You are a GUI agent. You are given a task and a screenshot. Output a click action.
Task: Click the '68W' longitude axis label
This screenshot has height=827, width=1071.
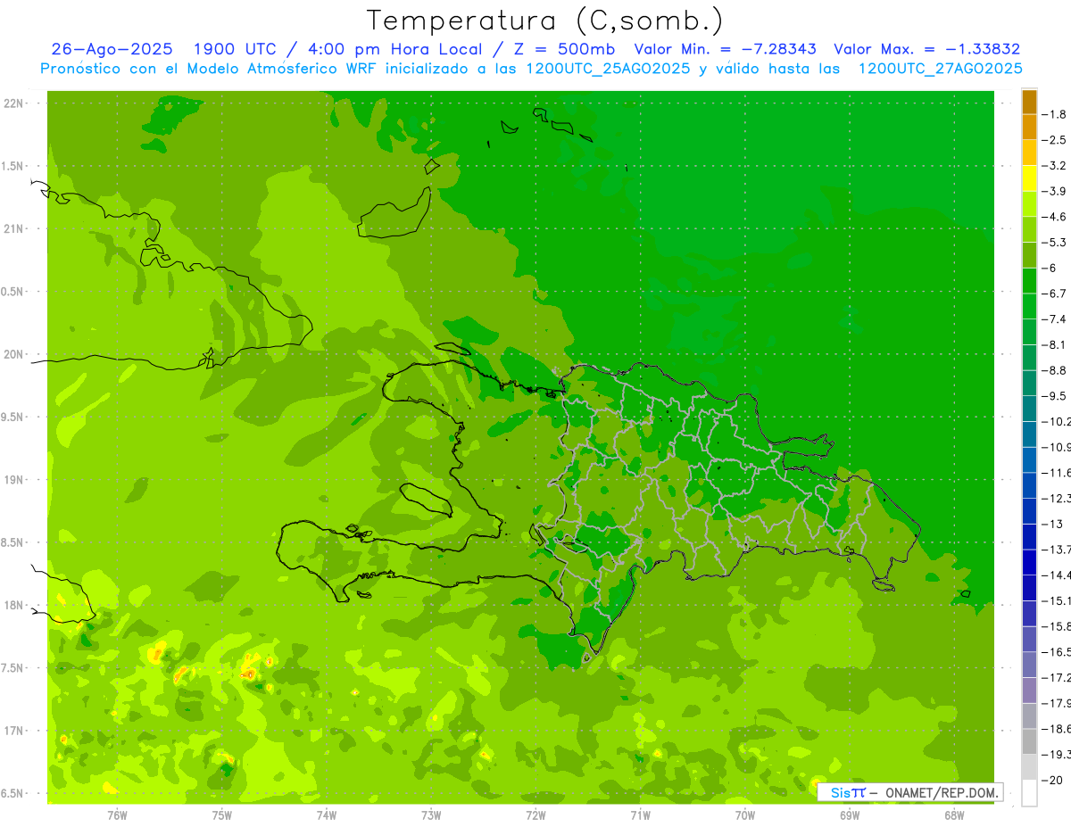point(954,815)
